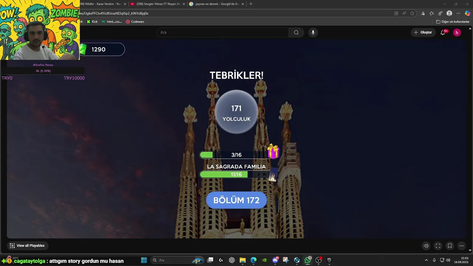Click the 11/16 La Sagrada Familia progress bar

point(236,174)
